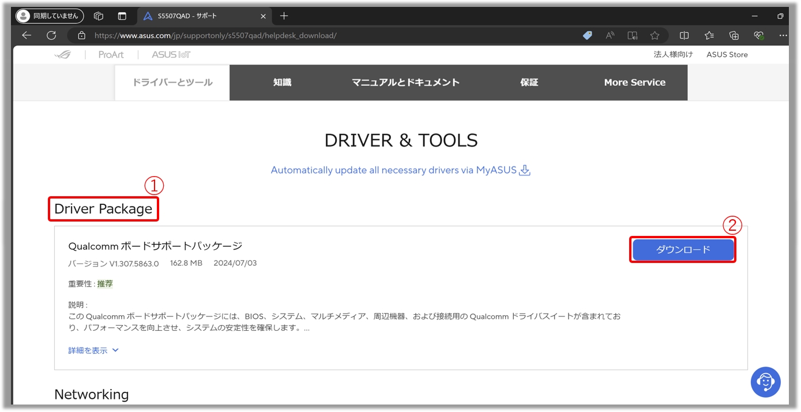Screen dimensions: 801x412
Task: Download the Qualcomm board support package
Action: point(683,250)
